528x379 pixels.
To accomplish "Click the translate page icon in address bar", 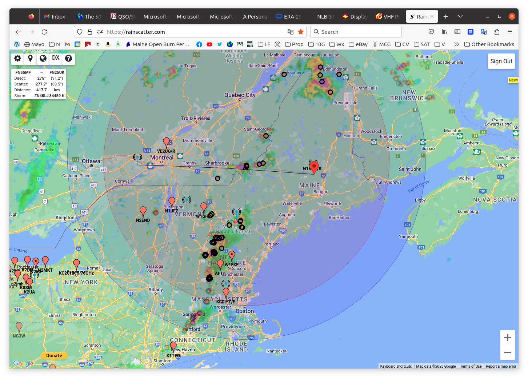I will 290,32.
